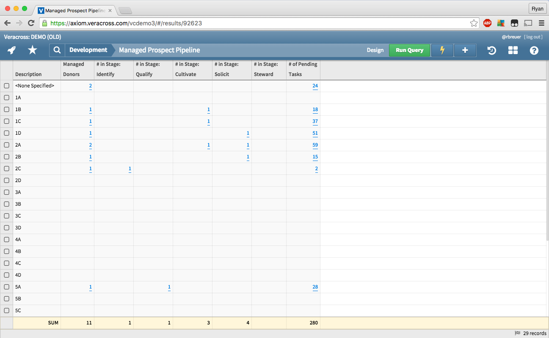Open a new browser tab

[x=125, y=11]
